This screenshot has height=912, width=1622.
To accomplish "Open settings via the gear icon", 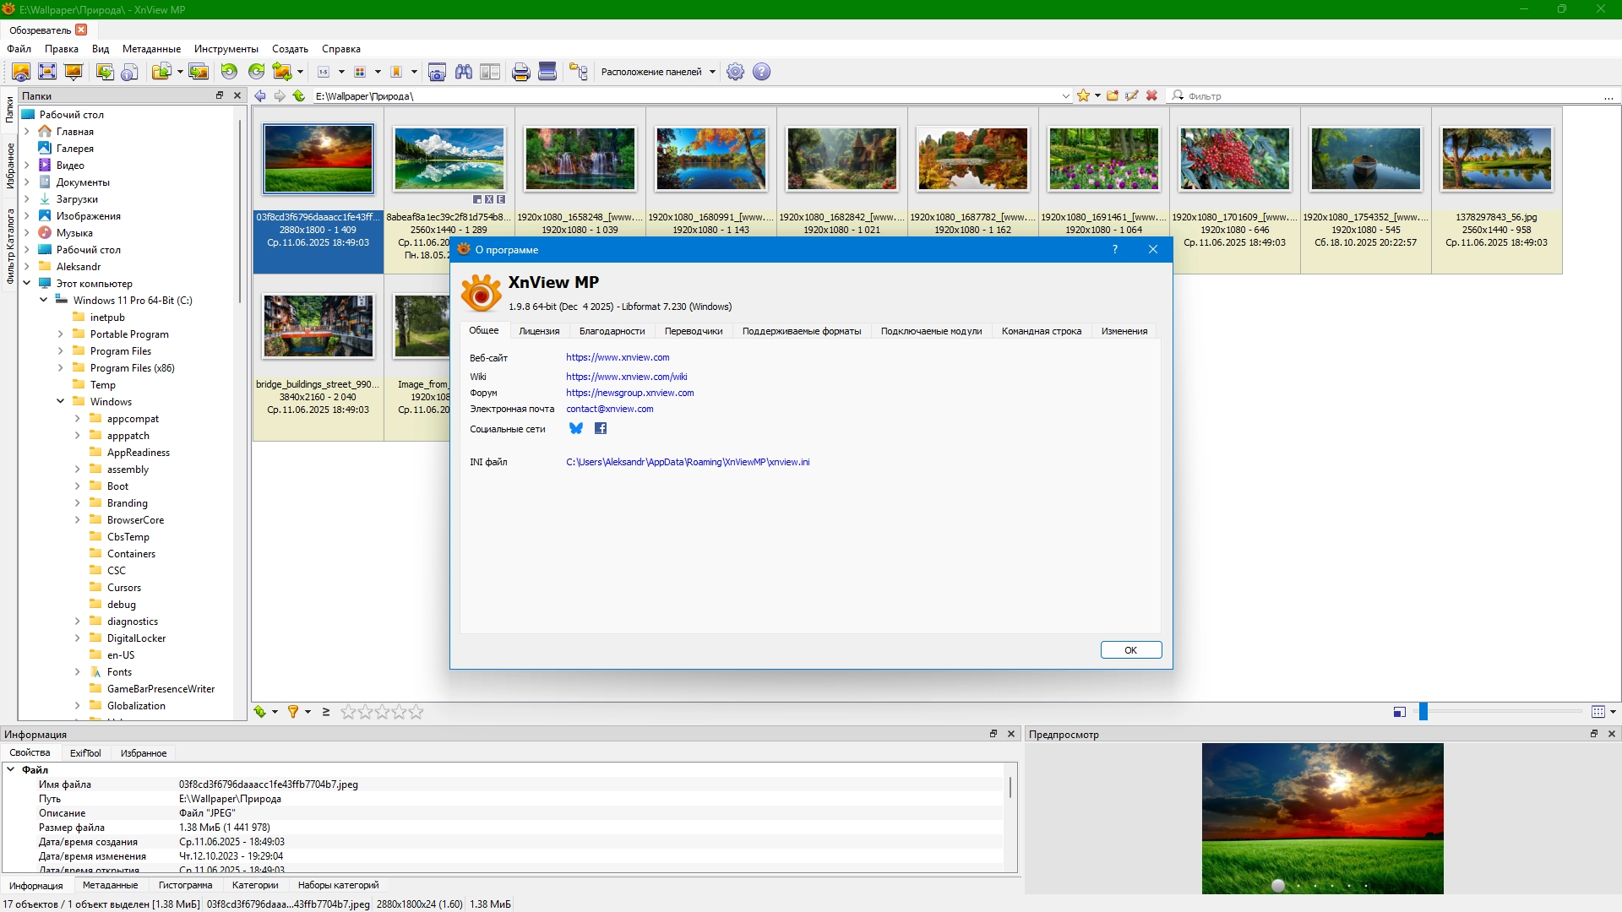I will coord(736,72).
